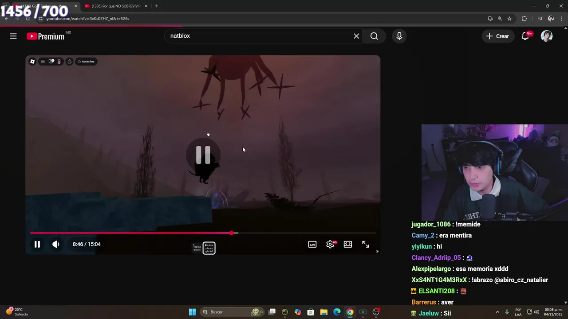Open the site information icon in address bar

[x=40, y=19]
